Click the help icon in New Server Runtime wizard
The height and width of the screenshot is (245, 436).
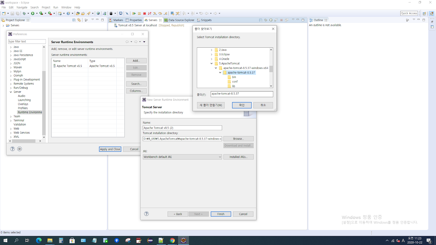(x=147, y=214)
